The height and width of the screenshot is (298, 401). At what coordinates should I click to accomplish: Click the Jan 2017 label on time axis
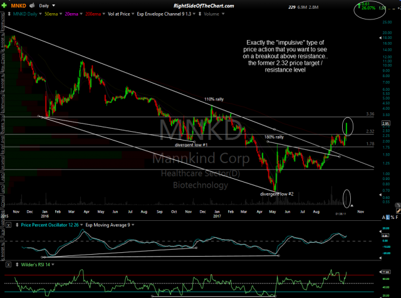coord(217,214)
